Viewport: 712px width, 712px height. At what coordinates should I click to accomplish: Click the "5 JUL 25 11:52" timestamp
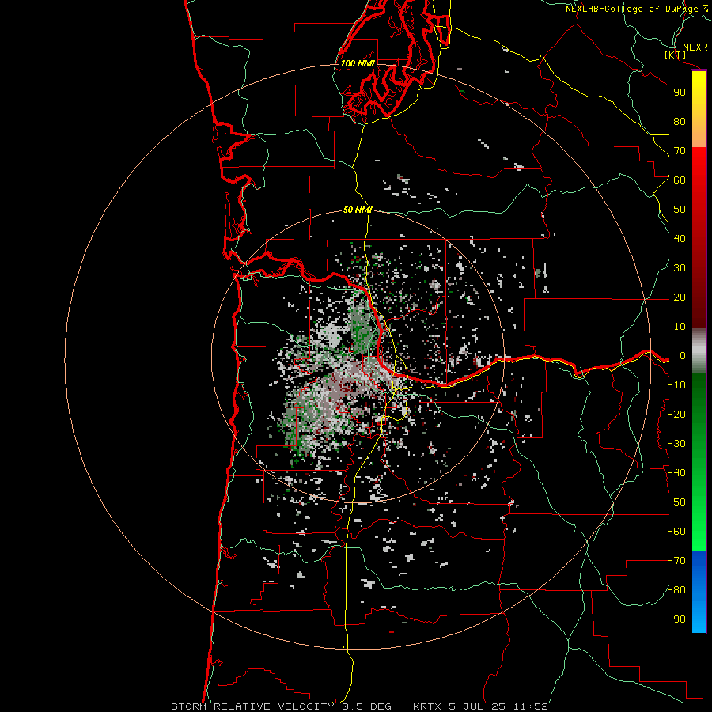point(498,706)
